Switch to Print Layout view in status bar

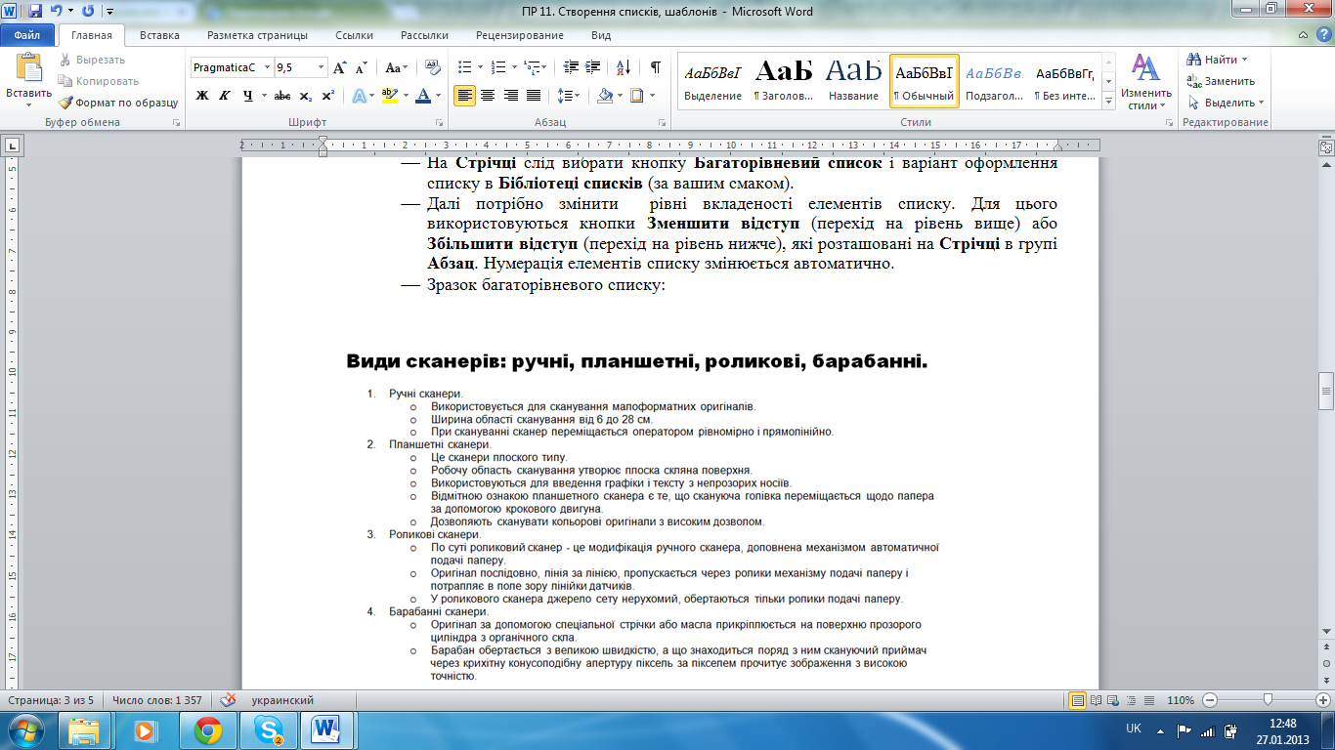pos(1078,700)
